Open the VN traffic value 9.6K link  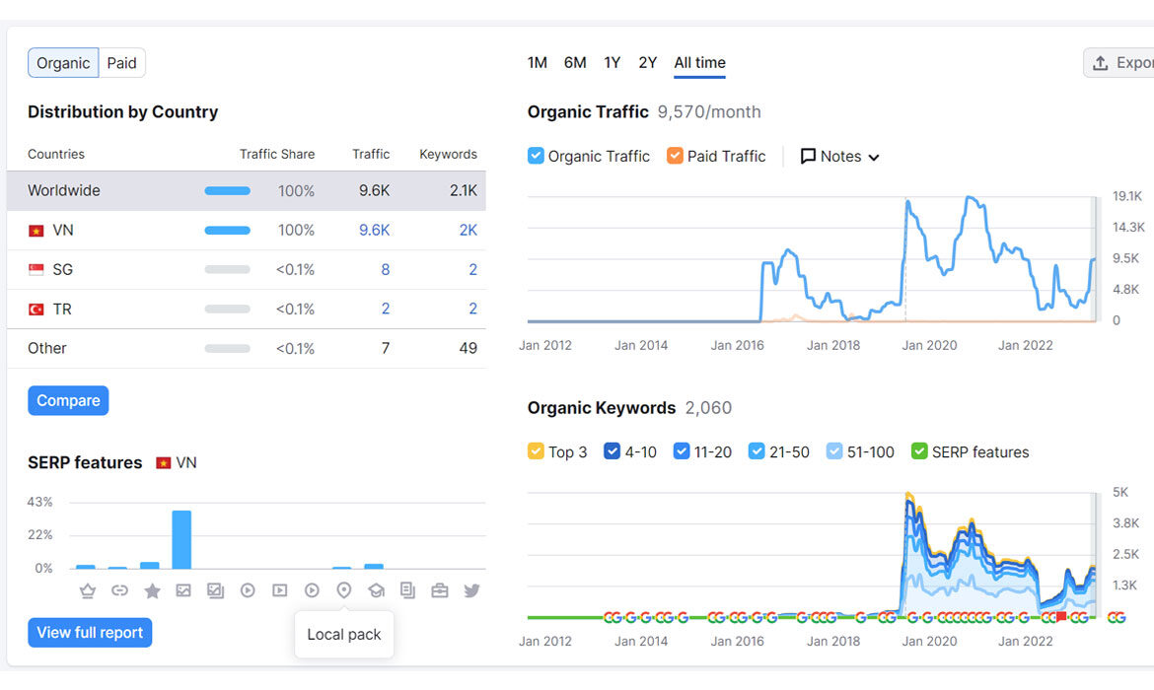click(x=374, y=231)
